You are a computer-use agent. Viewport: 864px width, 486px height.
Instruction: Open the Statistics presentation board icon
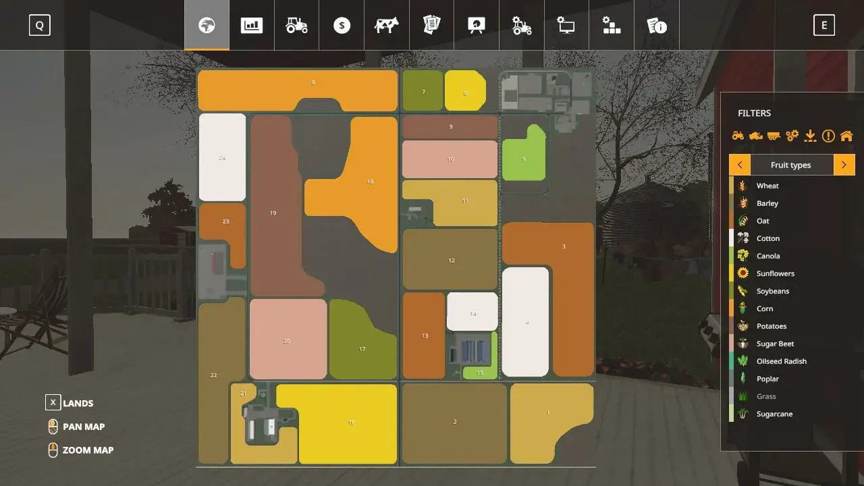click(477, 26)
